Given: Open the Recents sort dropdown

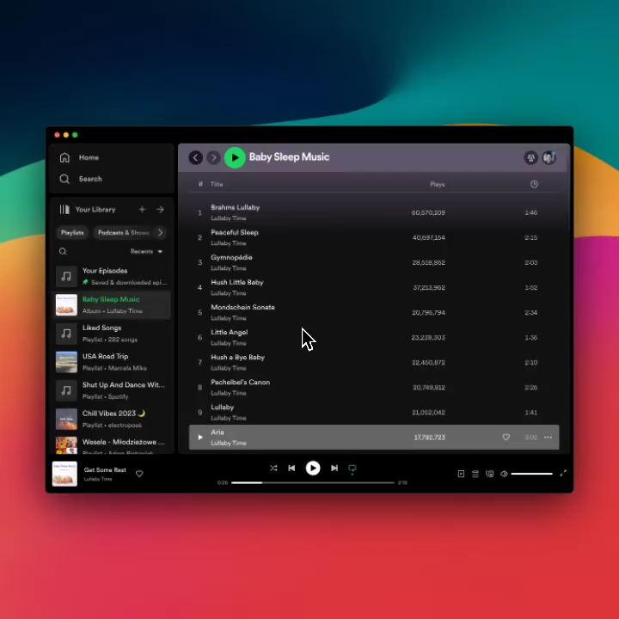Looking at the screenshot, I should tap(146, 252).
